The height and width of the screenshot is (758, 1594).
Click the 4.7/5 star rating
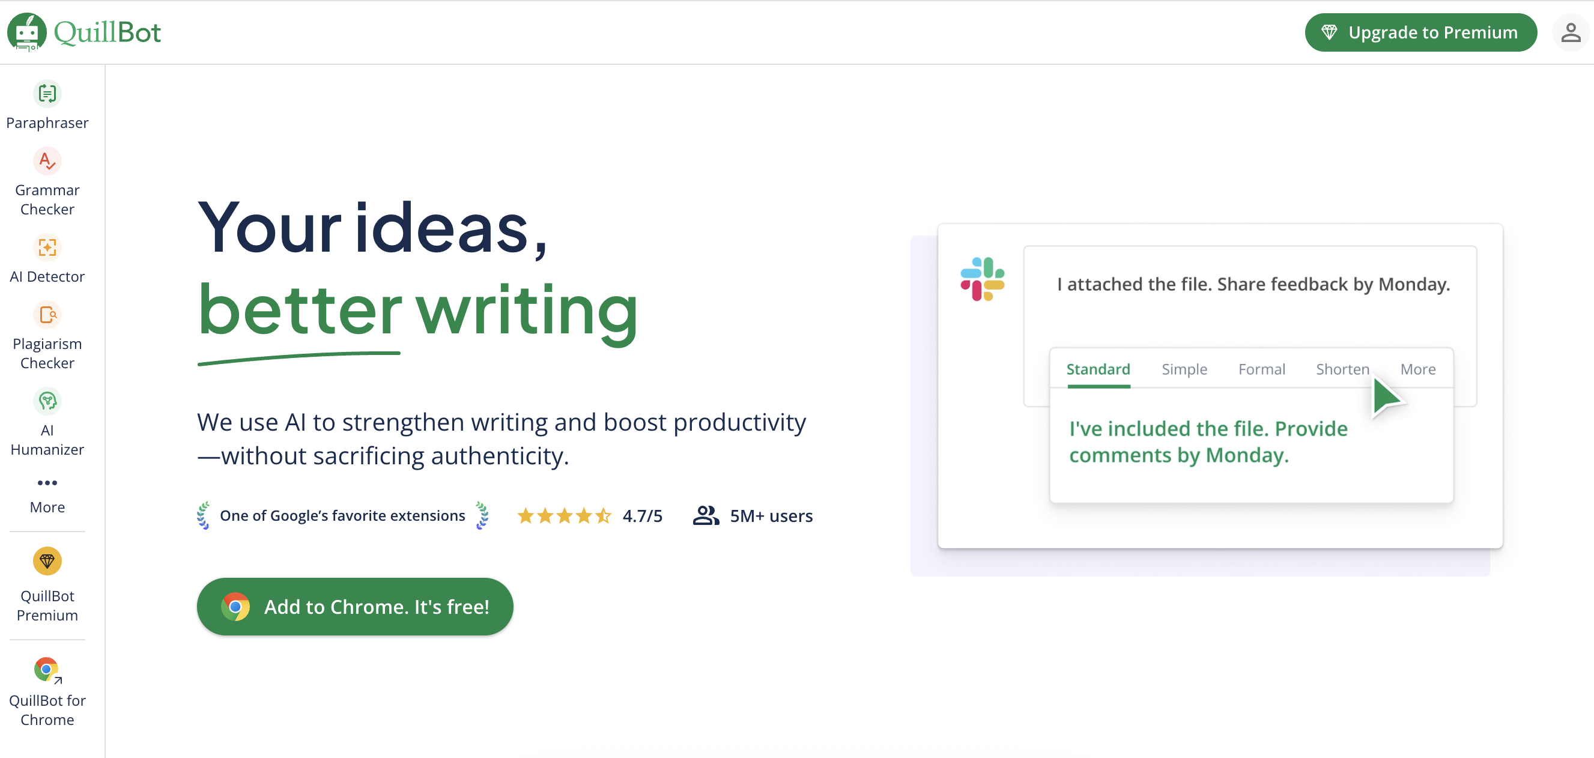pos(589,515)
